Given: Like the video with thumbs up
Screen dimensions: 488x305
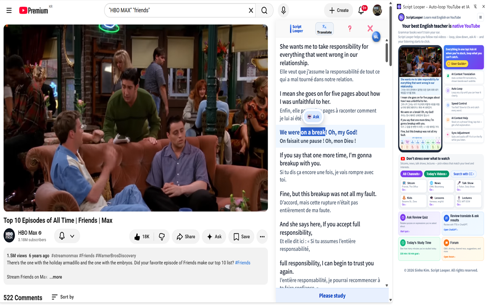Looking at the screenshot, I should (x=141, y=237).
